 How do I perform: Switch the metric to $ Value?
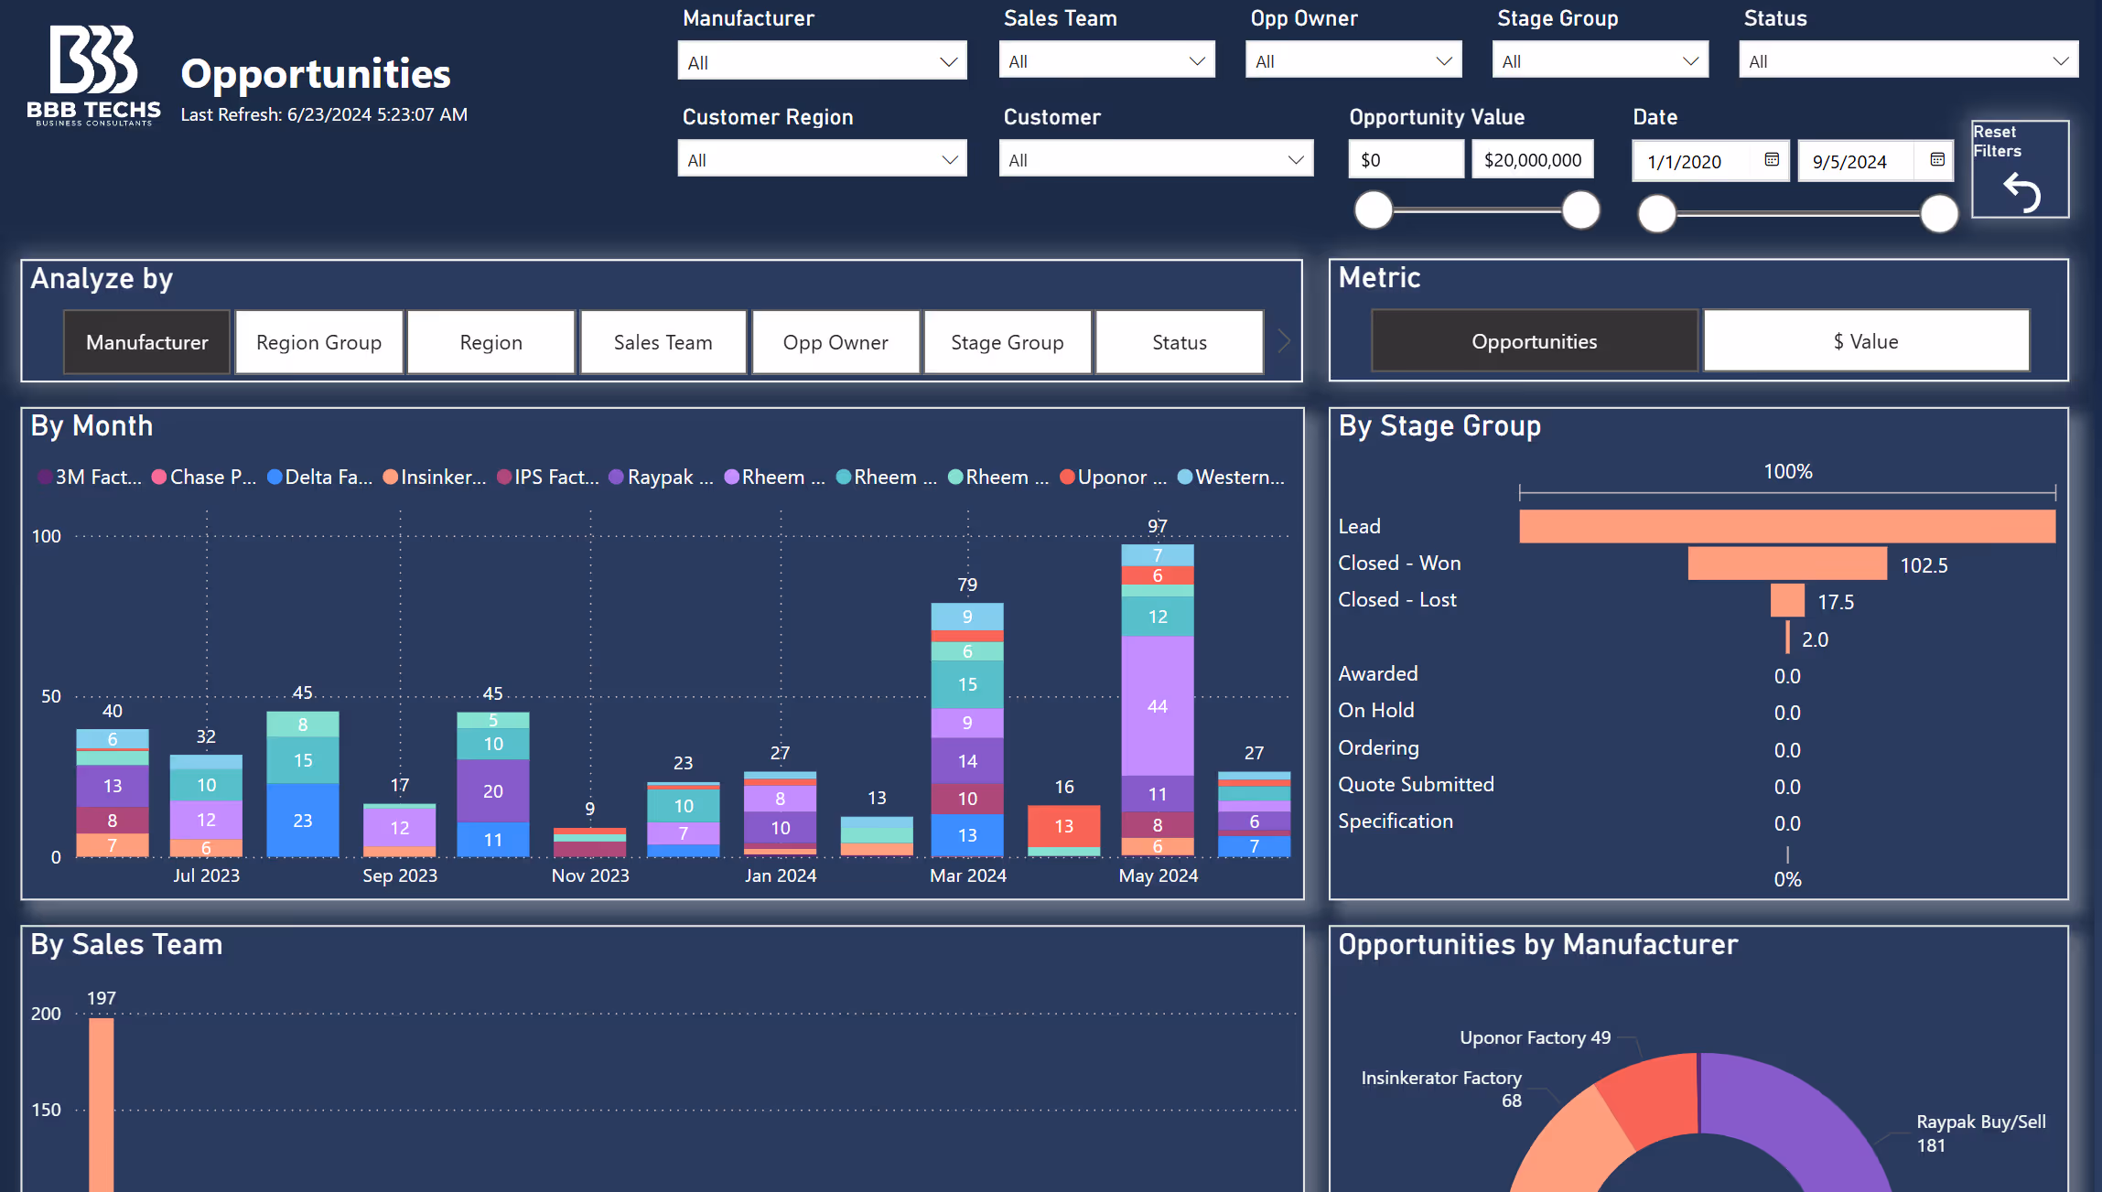[x=1866, y=341]
